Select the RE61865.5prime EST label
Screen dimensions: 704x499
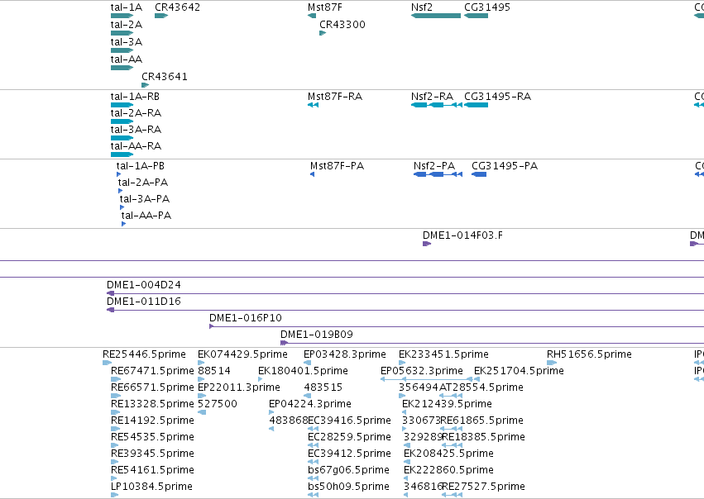tap(482, 421)
